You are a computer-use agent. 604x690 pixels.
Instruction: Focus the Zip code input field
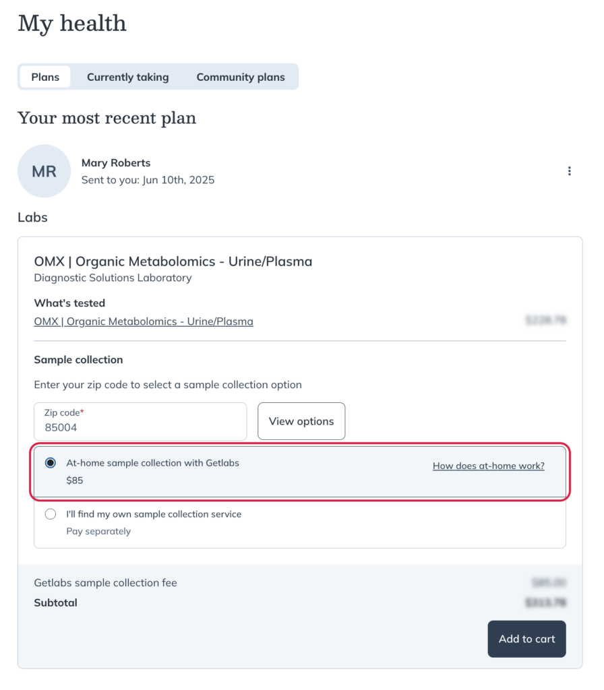[140, 422]
